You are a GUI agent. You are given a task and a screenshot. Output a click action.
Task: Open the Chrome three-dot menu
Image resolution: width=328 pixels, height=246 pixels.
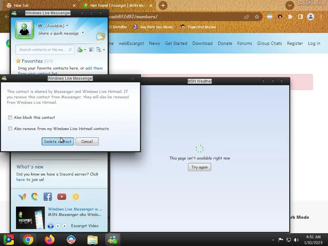pos(321,17)
